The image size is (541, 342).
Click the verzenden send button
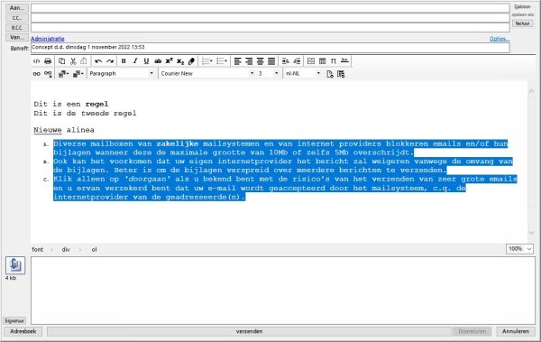(x=249, y=331)
